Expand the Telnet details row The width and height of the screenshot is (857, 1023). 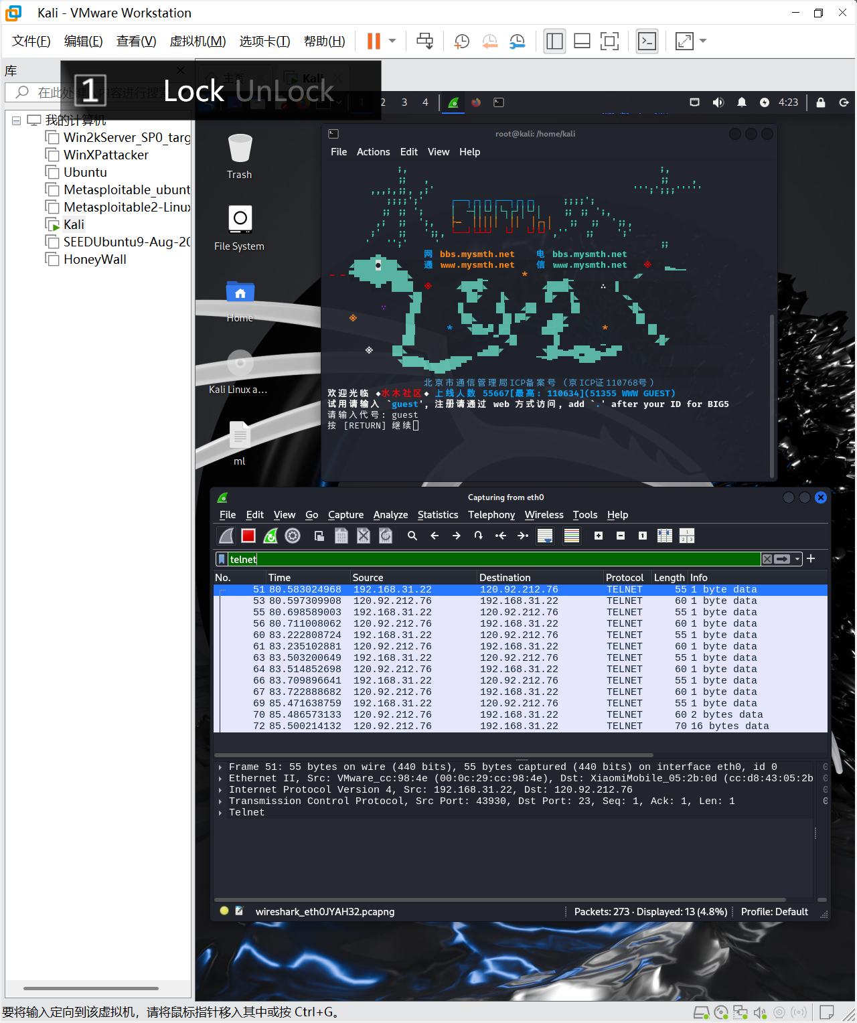pyautogui.click(x=220, y=813)
